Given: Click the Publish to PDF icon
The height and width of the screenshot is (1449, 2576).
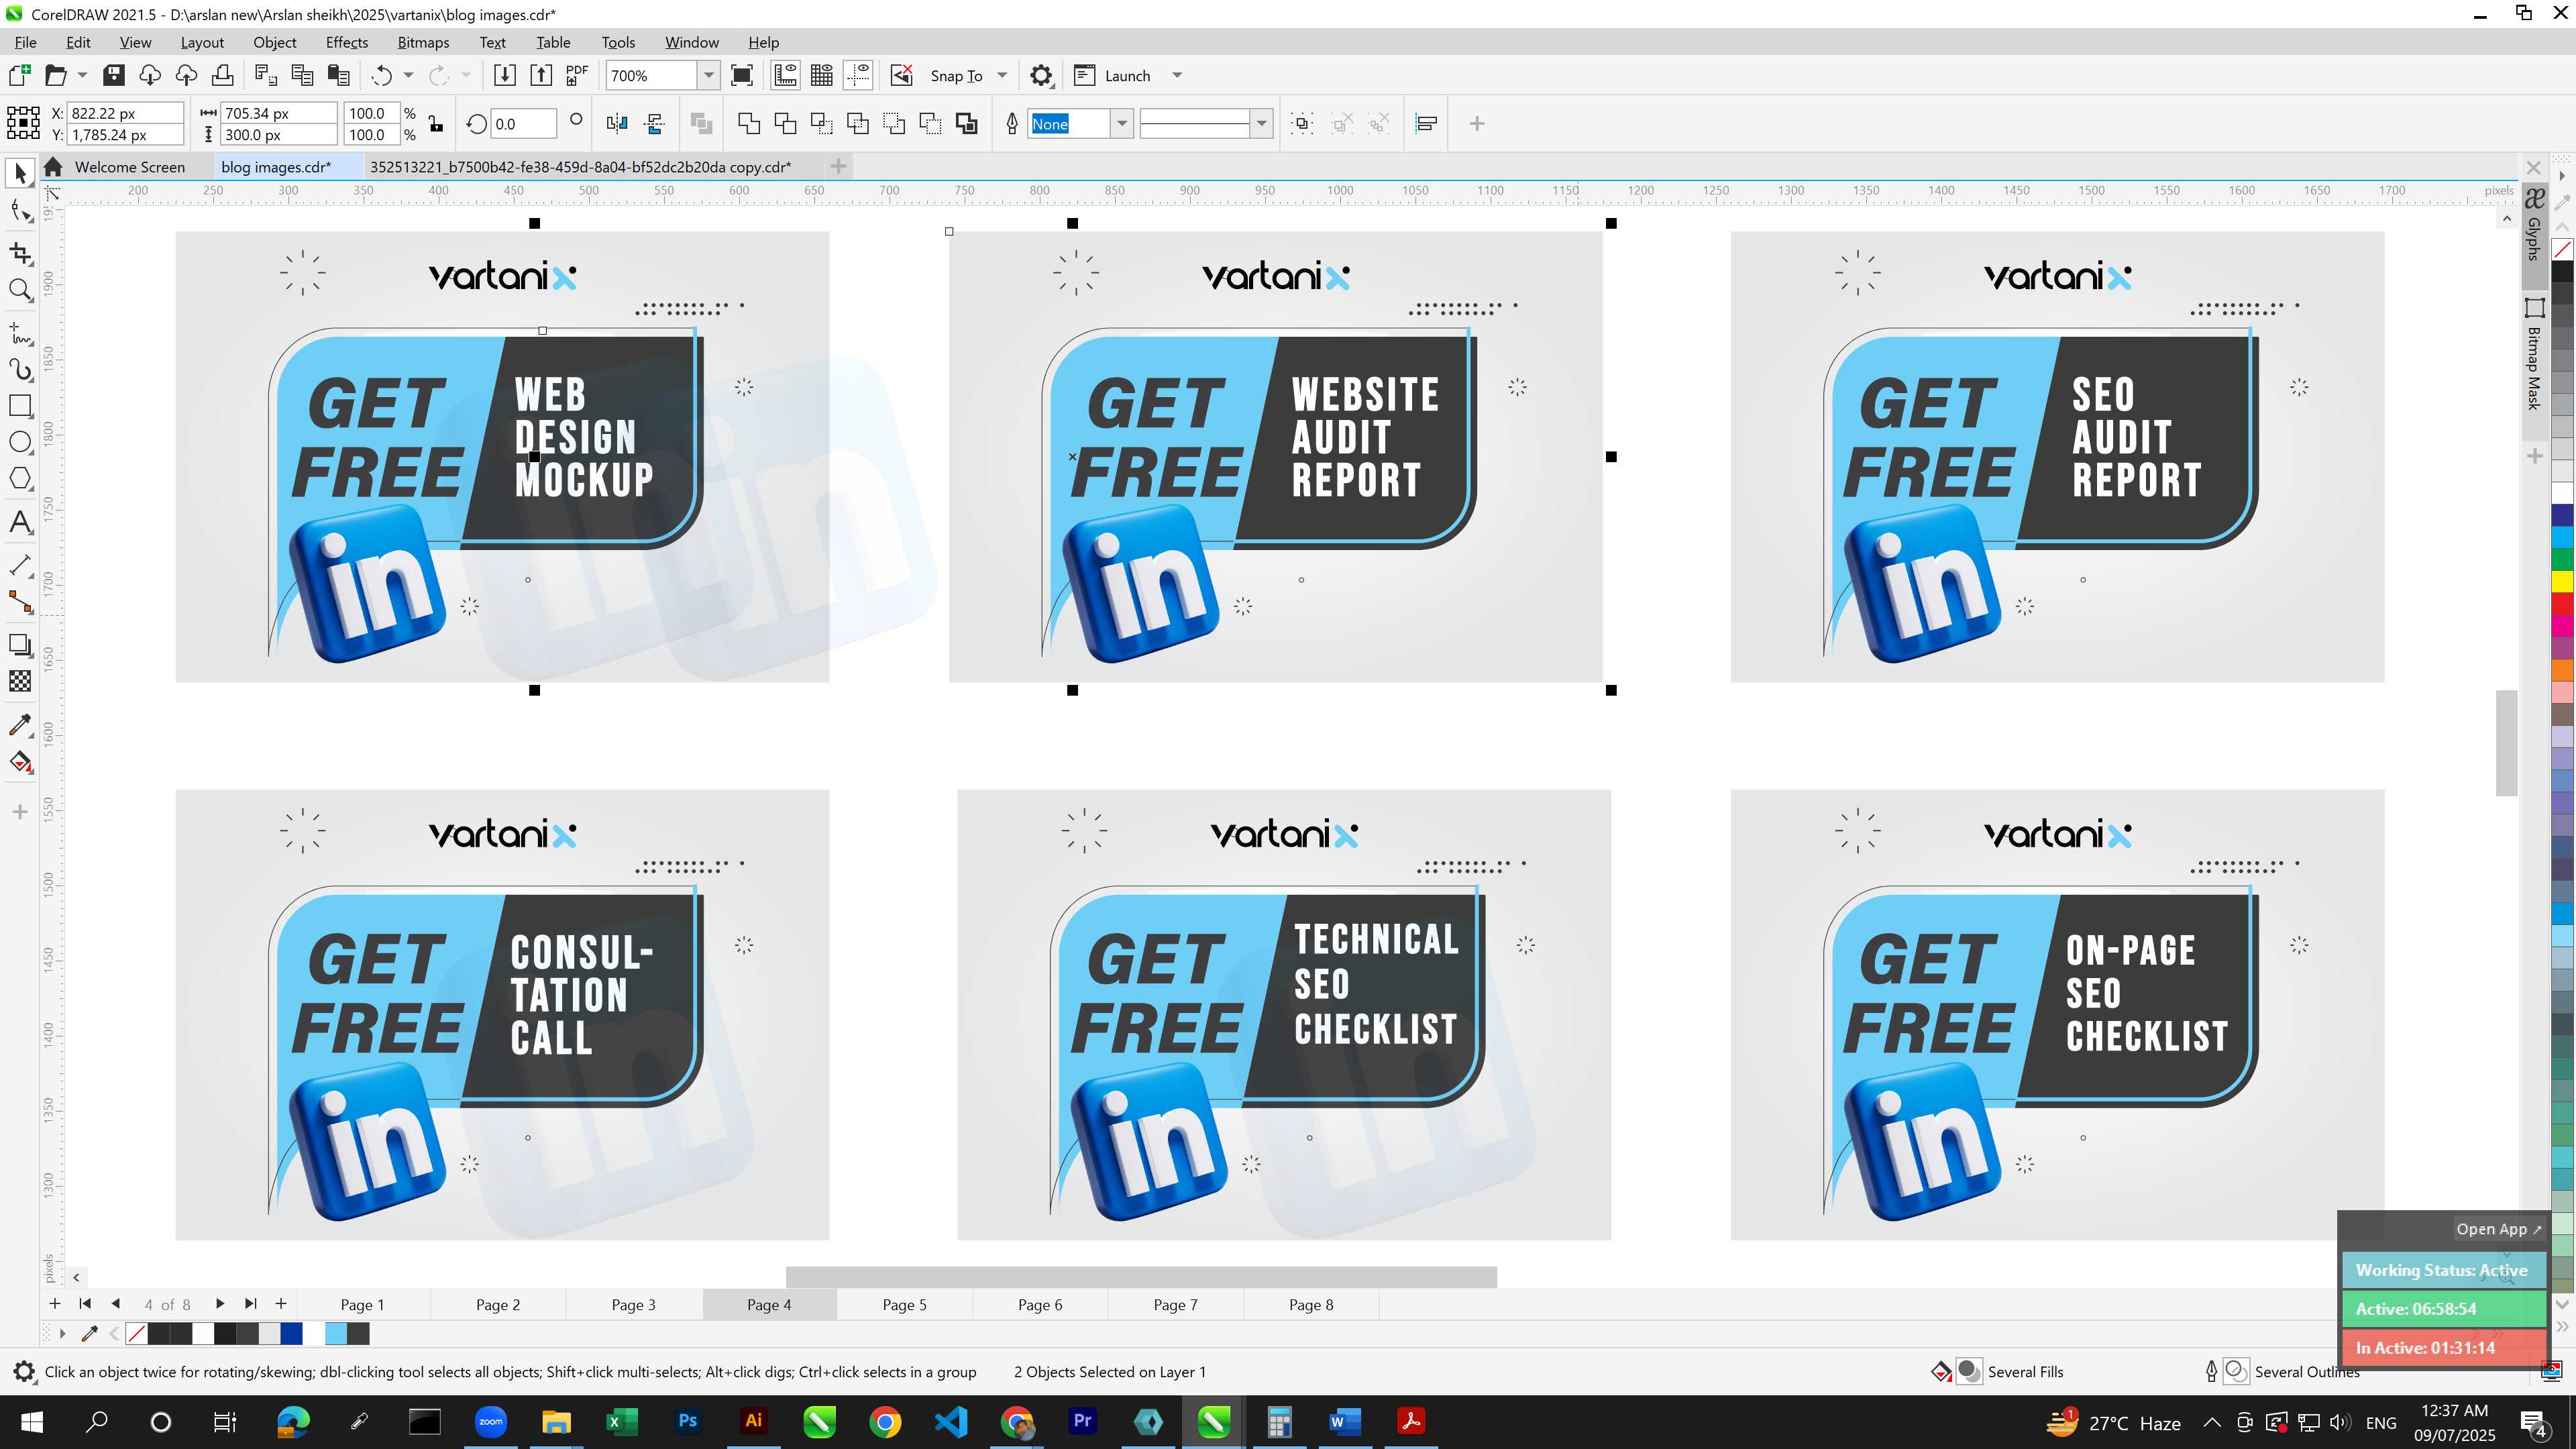Looking at the screenshot, I should (x=577, y=75).
